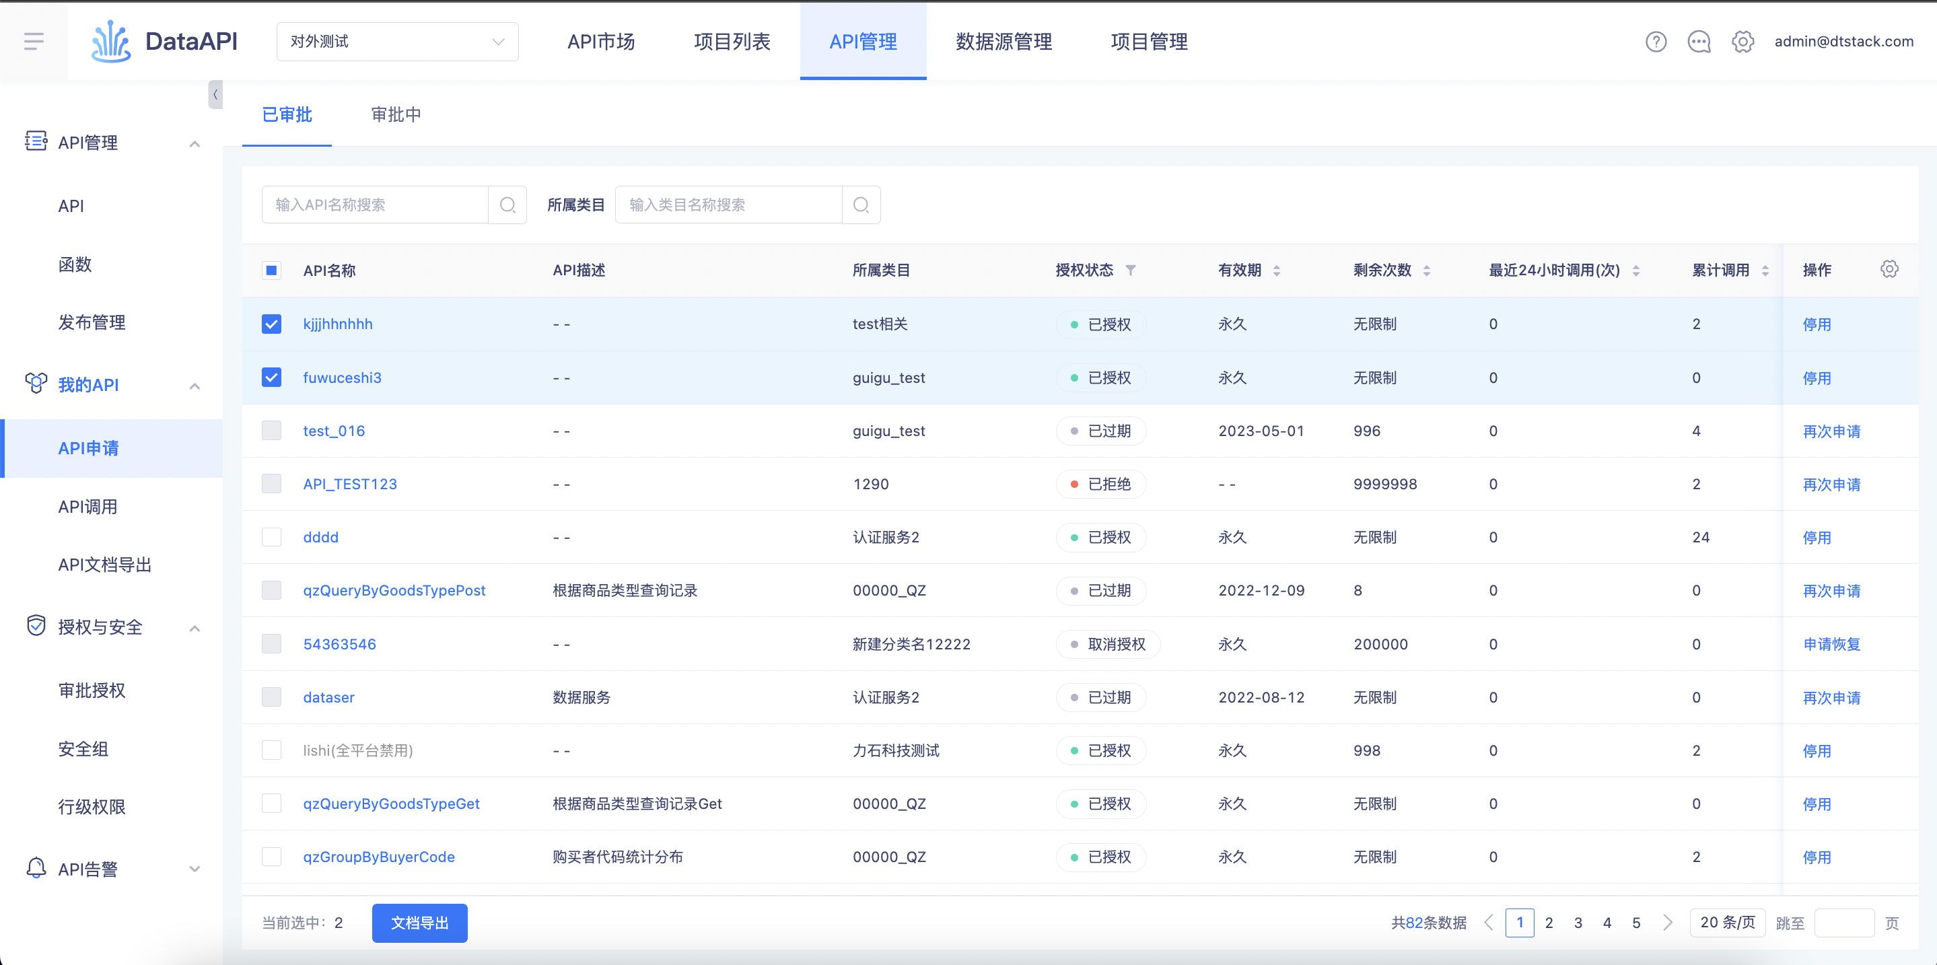Check the lishi(全平台禁用) row checkbox
This screenshot has width=1937, height=965.
271,750
